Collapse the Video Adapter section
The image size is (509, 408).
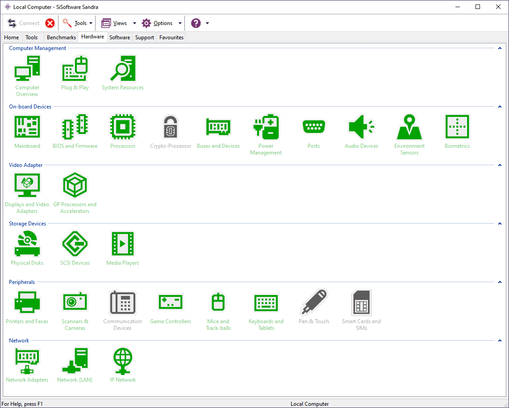coord(500,165)
